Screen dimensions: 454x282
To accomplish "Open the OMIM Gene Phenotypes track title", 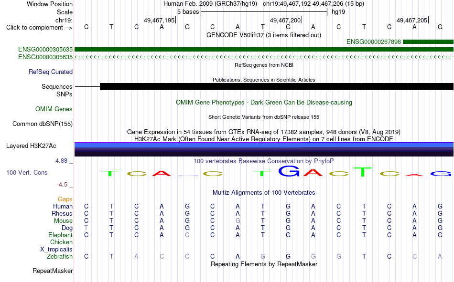I will tap(264, 103).
